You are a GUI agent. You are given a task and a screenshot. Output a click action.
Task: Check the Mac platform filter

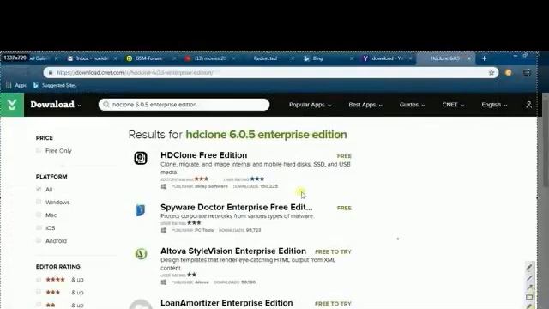[39, 215]
